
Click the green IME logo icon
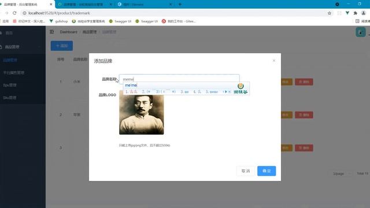(240, 86)
